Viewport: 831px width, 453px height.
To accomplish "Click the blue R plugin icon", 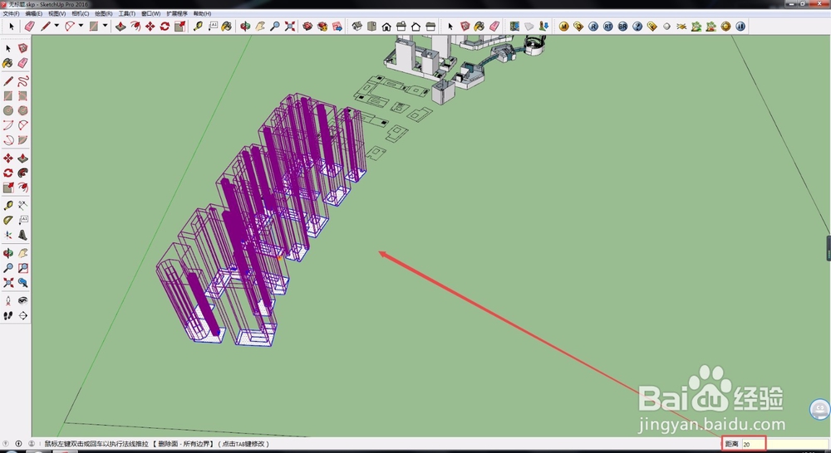I will coord(593,26).
